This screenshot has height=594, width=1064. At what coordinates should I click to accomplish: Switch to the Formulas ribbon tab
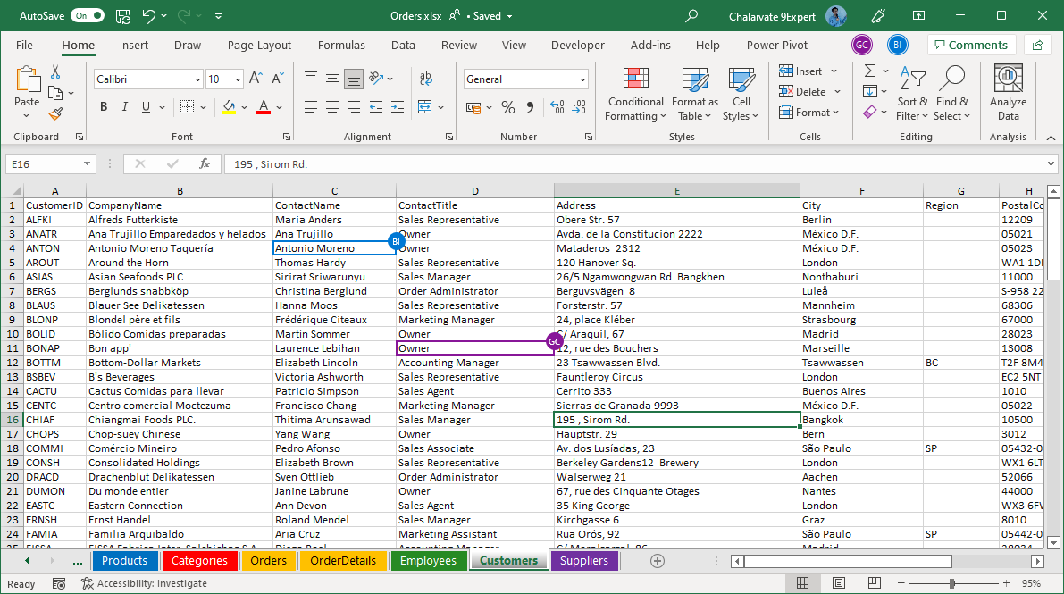click(x=341, y=45)
